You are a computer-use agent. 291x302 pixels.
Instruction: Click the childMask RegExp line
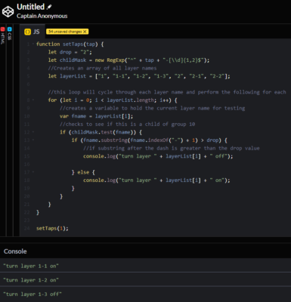pyautogui.click(x=128, y=60)
